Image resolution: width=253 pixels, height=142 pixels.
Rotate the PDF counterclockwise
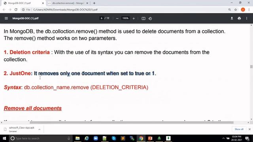coord(150,19)
